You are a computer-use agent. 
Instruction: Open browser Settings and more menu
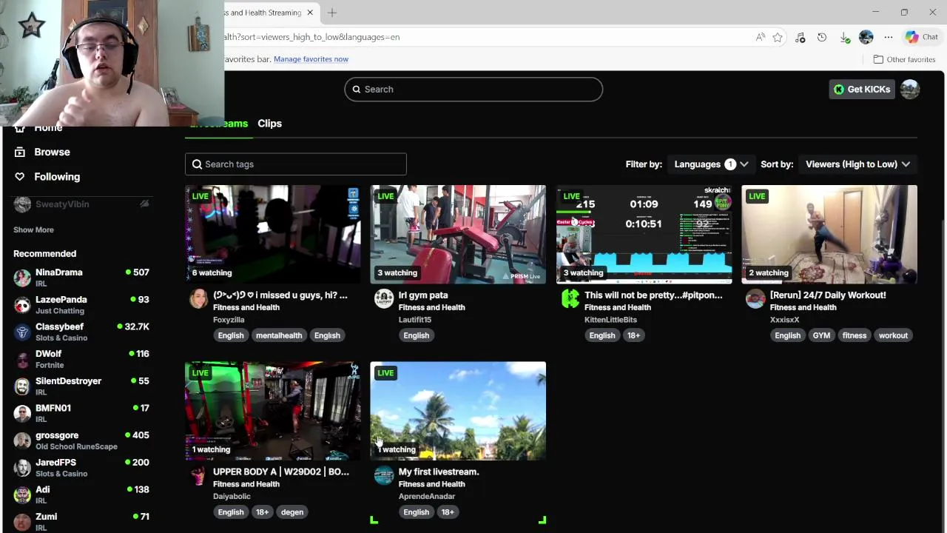pos(889,37)
